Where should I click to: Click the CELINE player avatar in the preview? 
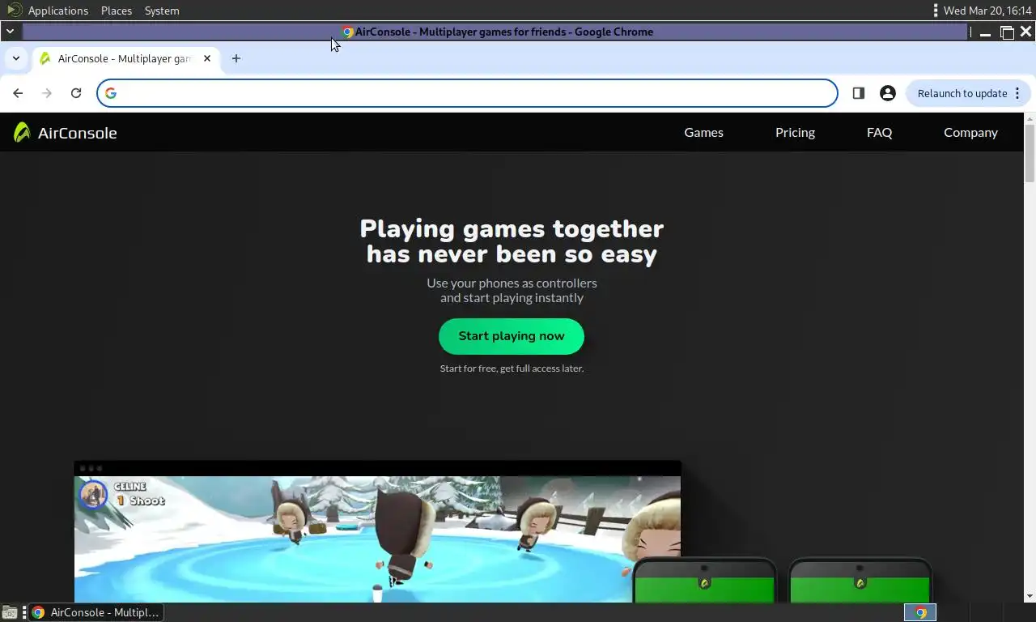[x=93, y=495]
